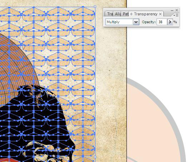The height and width of the screenshot is (162, 193).
Task: Close the Transparency tab
Action: 160,14
